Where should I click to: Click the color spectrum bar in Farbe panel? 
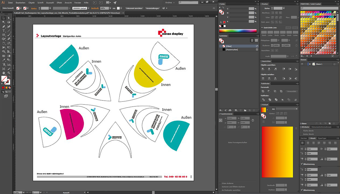238,30
